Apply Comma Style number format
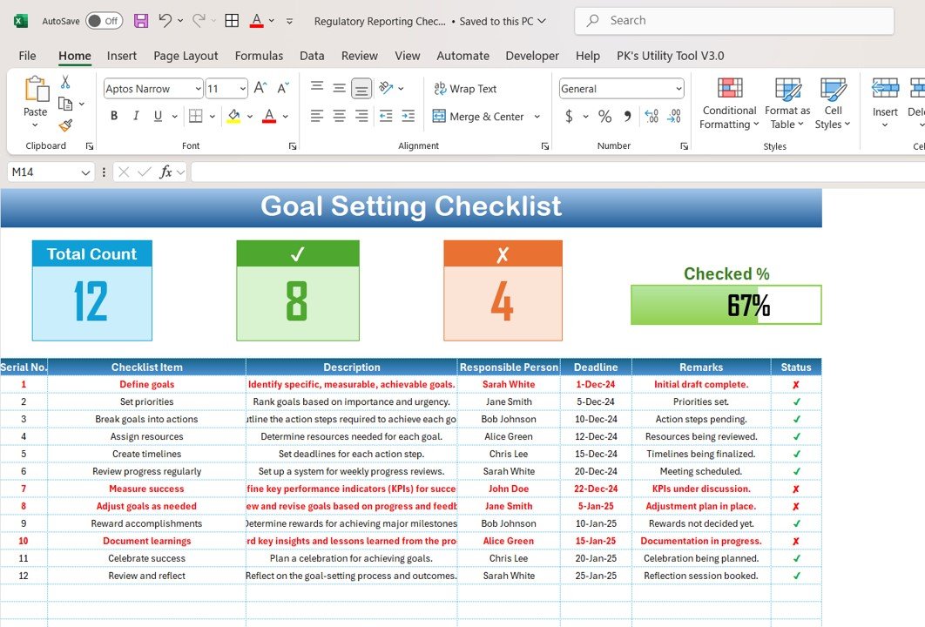Image resolution: width=925 pixels, height=627 pixels. point(628,116)
